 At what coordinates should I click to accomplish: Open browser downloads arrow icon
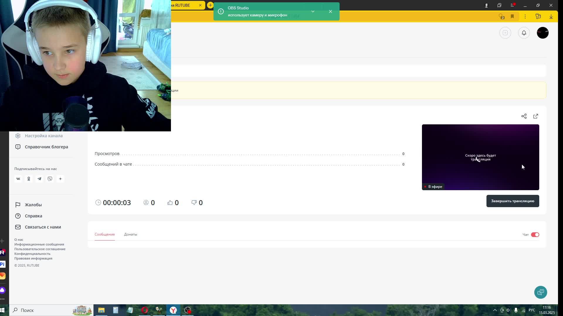[x=551, y=17]
